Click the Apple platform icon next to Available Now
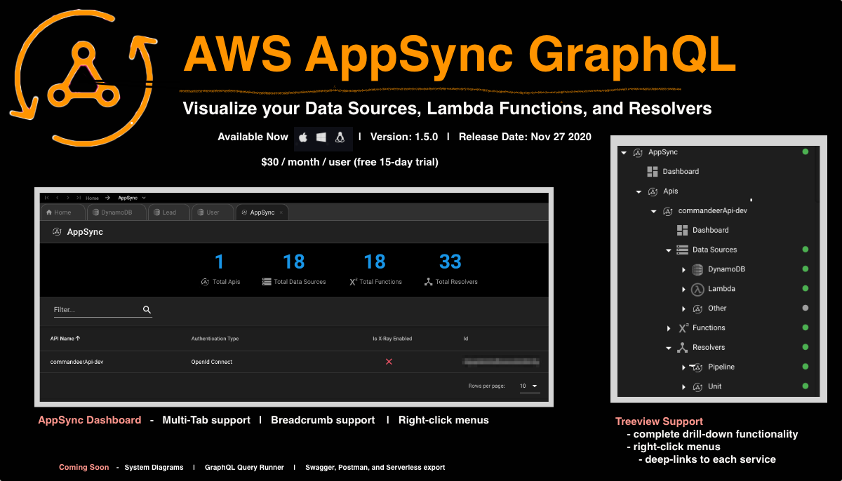The image size is (842, 481). [304, 137]
